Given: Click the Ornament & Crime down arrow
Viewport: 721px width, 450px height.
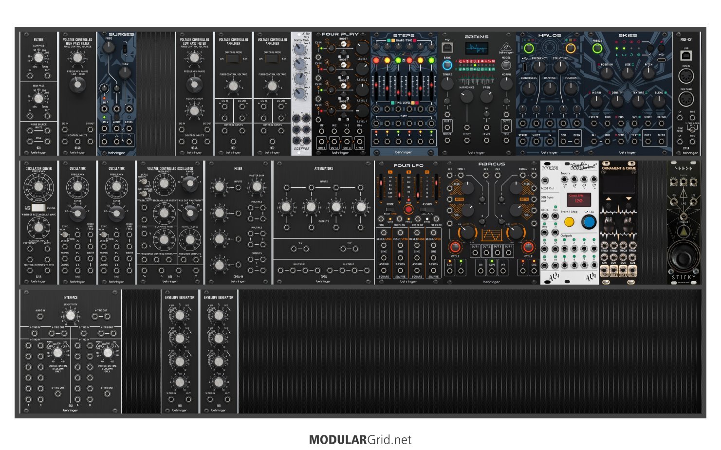Looking at the screenshot, I should click(x=628, y=199).
